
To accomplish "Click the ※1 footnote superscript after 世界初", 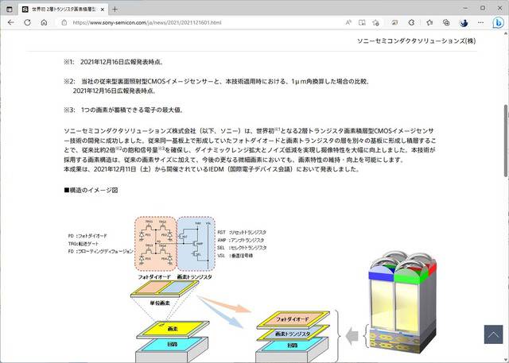I will click(x=277, y=129).
